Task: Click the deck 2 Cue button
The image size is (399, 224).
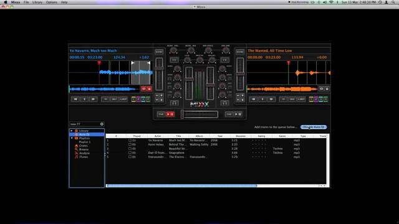Action: tap(229, 114)
